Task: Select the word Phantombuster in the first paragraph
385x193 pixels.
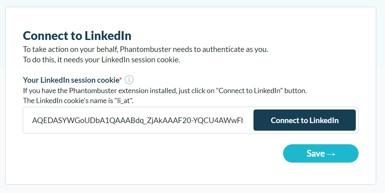Action: coord(146,50)
